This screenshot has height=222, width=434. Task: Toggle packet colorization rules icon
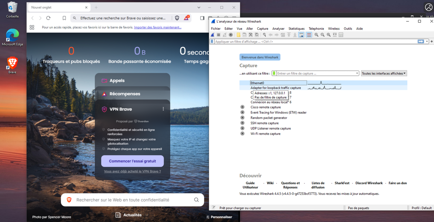tap(309, 35)
